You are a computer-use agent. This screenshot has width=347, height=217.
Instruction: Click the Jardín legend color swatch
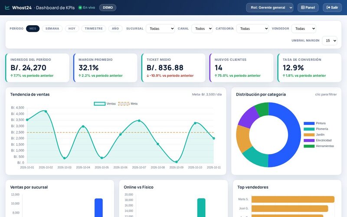(x=309, y=135)
